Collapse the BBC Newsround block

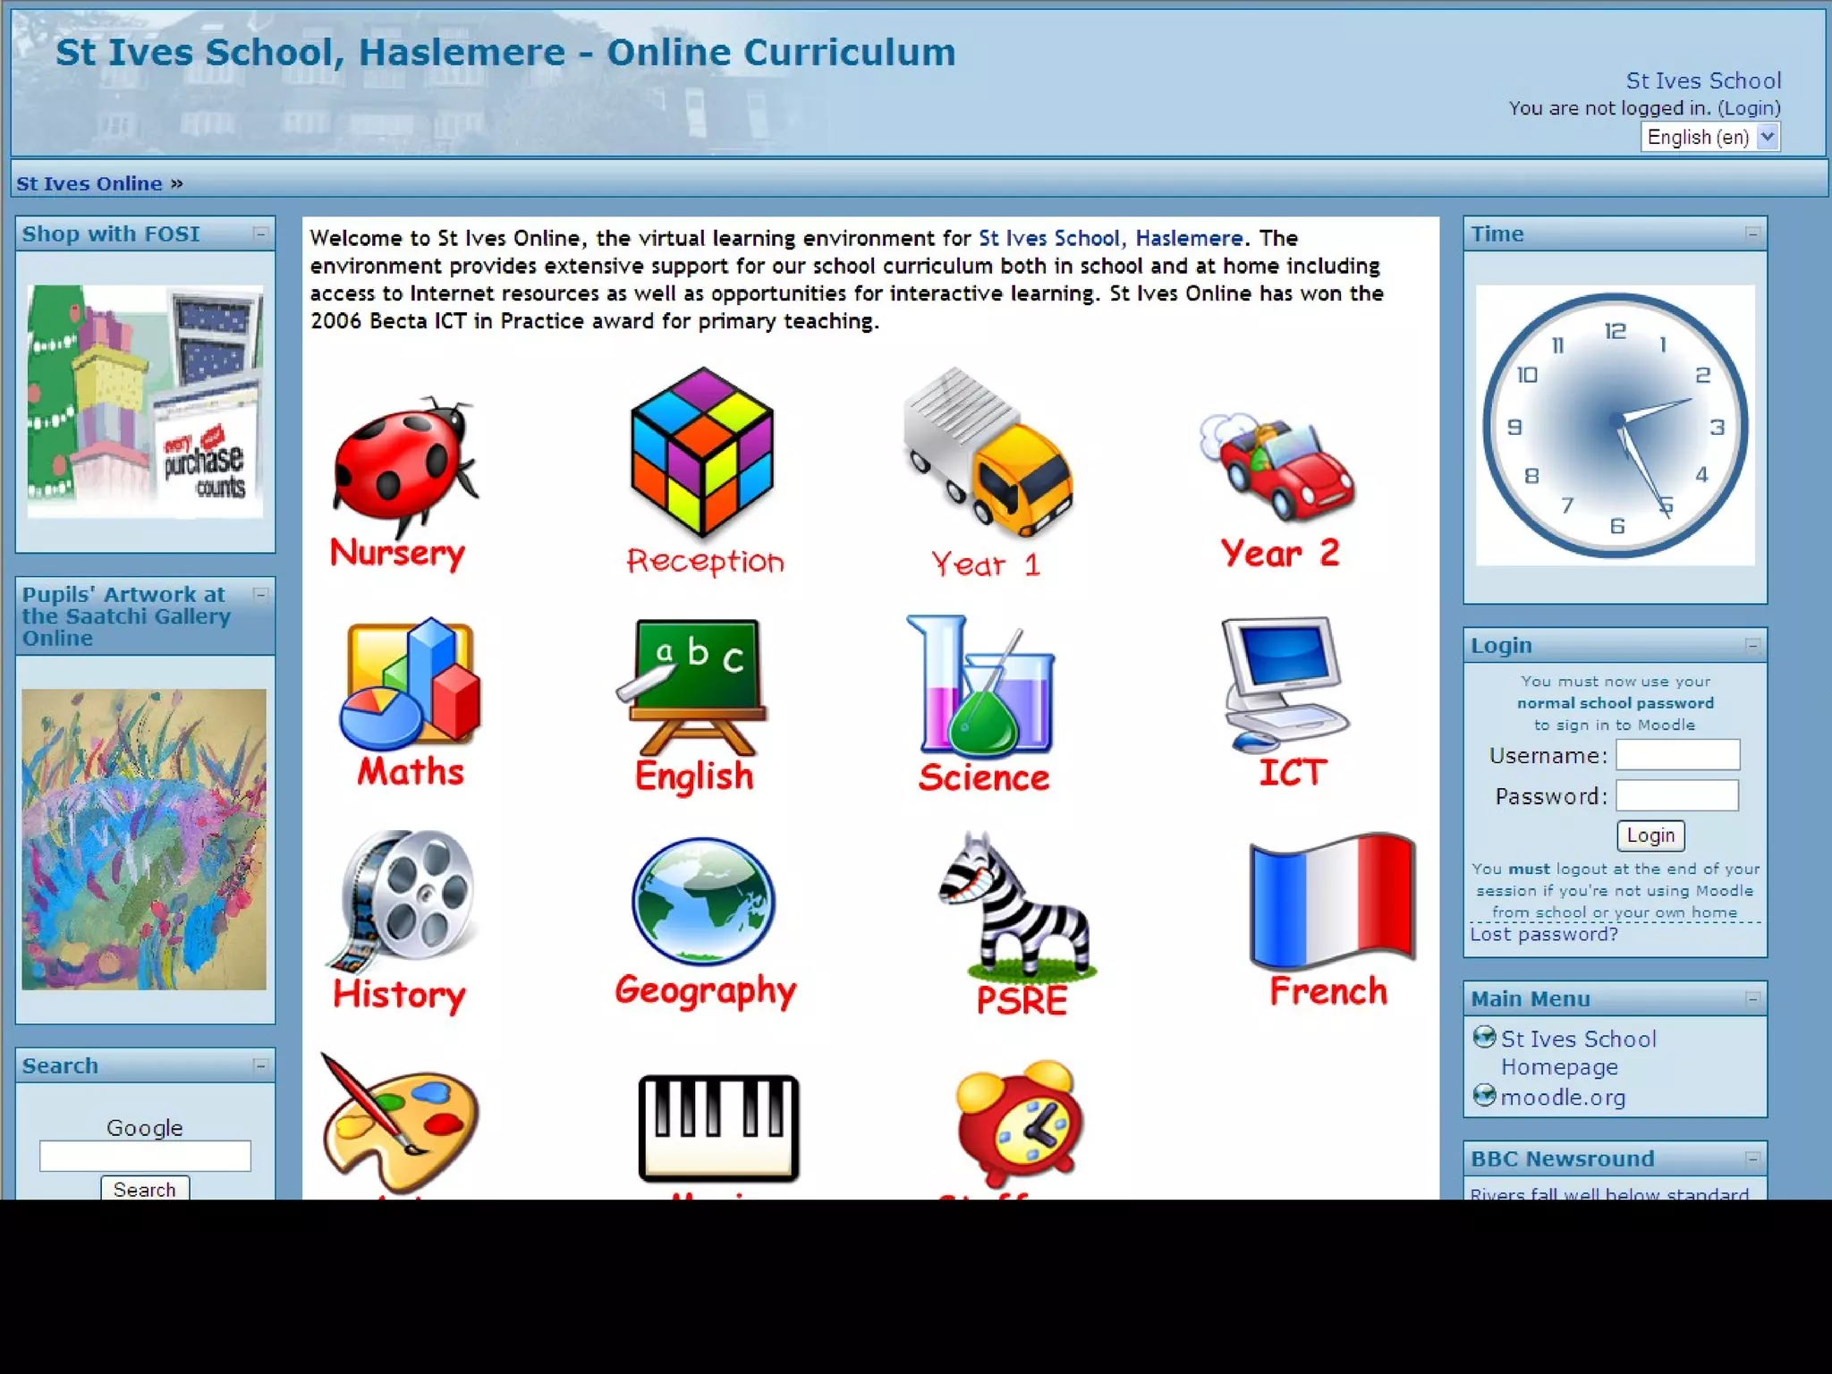(1752, 1158)
